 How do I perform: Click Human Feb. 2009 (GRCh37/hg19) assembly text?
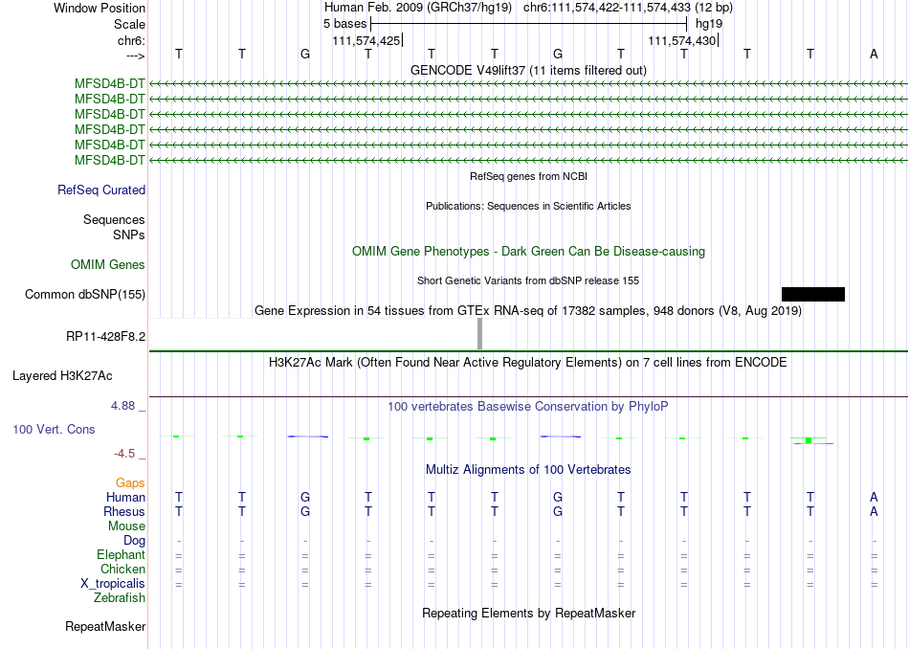coord(418,8)
